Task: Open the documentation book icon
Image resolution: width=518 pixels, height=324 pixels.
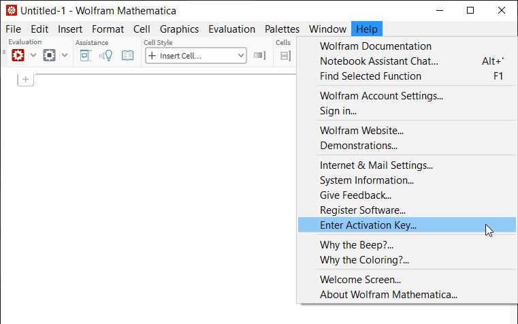Action: pyautogui.click(x=127, y=56)
